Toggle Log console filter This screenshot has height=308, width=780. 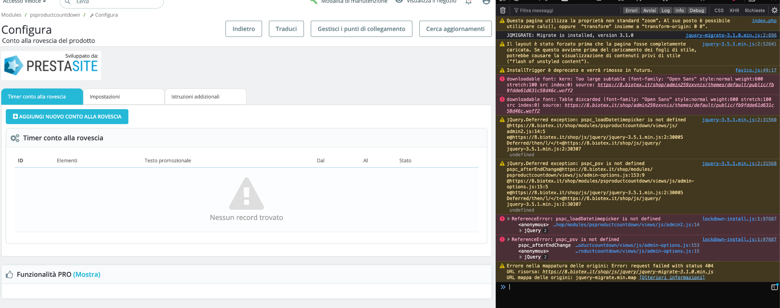pyautogui.click(x=665, y=11)
